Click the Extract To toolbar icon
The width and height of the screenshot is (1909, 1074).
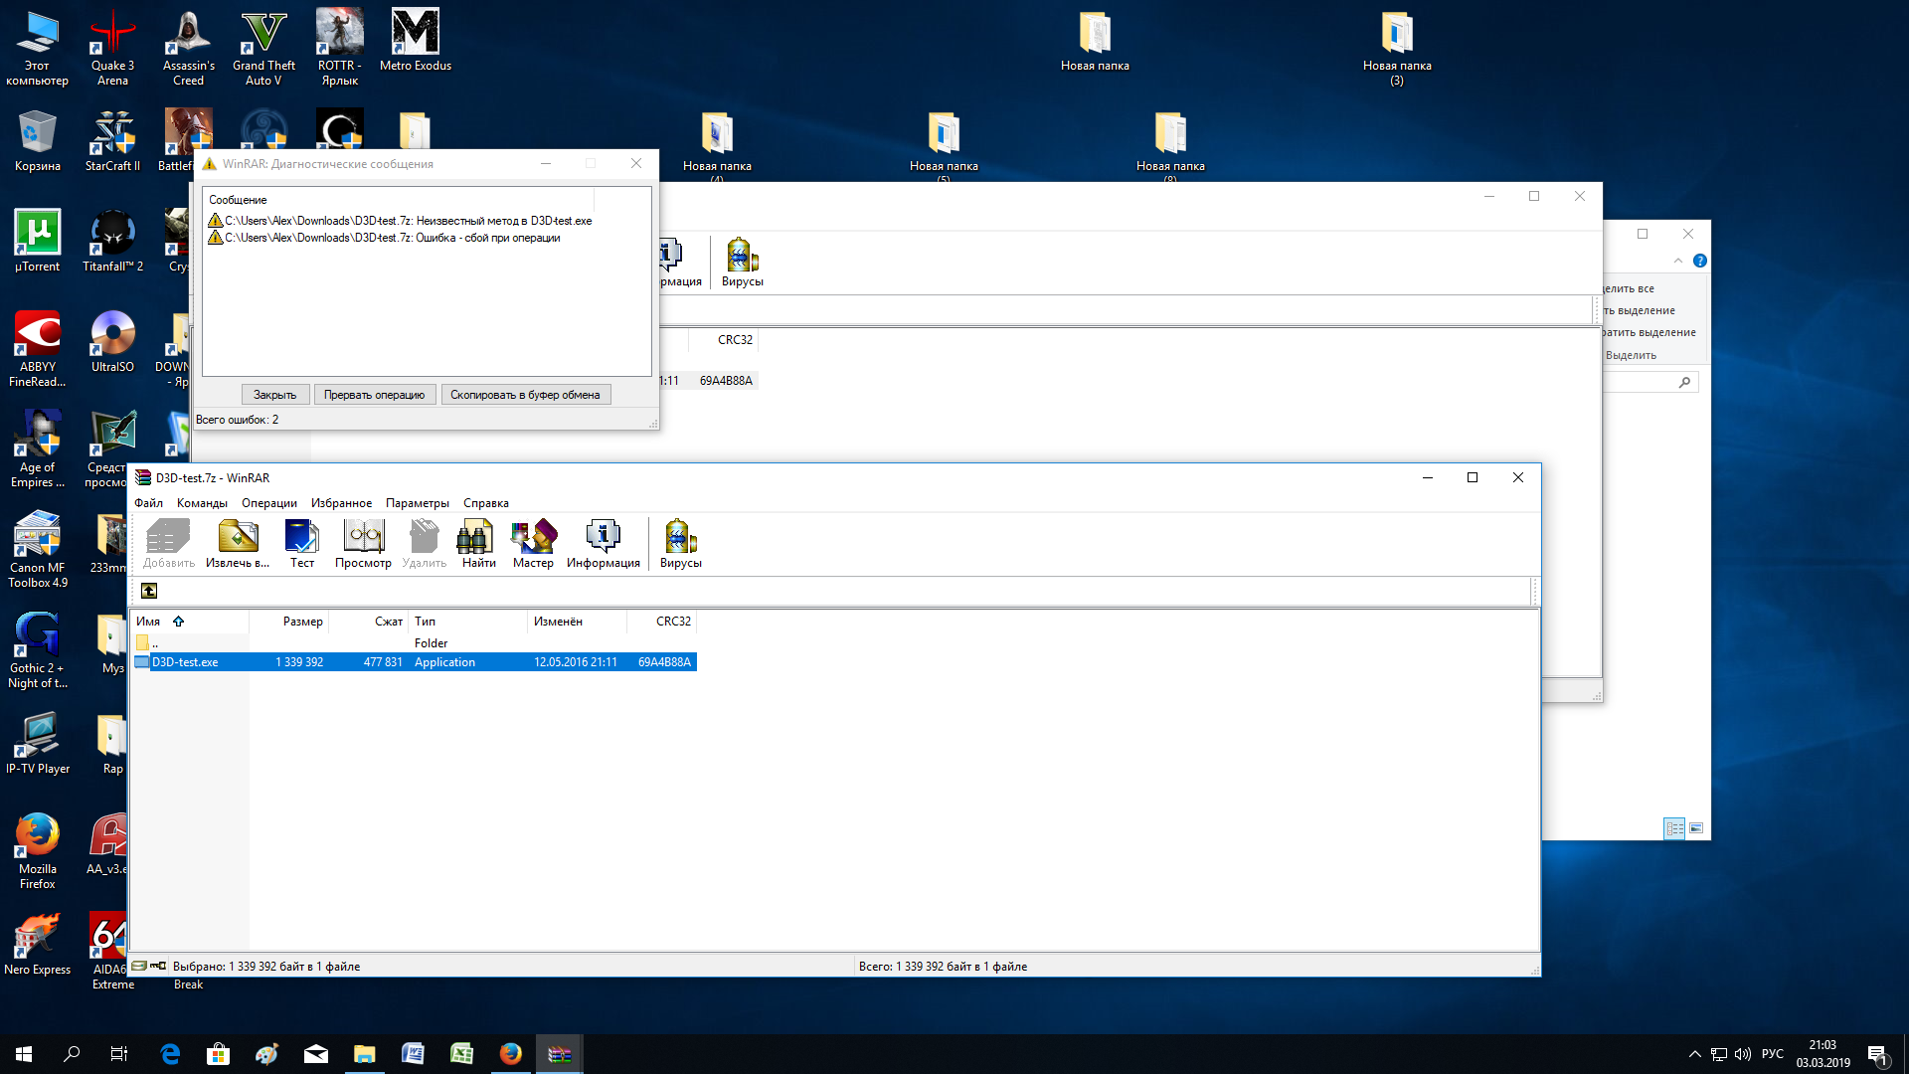[238, 543]
